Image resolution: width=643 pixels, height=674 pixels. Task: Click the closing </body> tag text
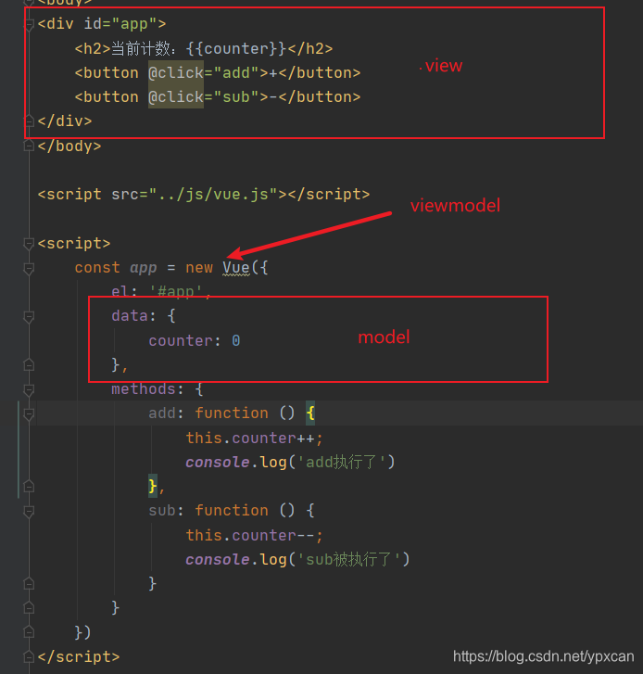coord(69,146)
